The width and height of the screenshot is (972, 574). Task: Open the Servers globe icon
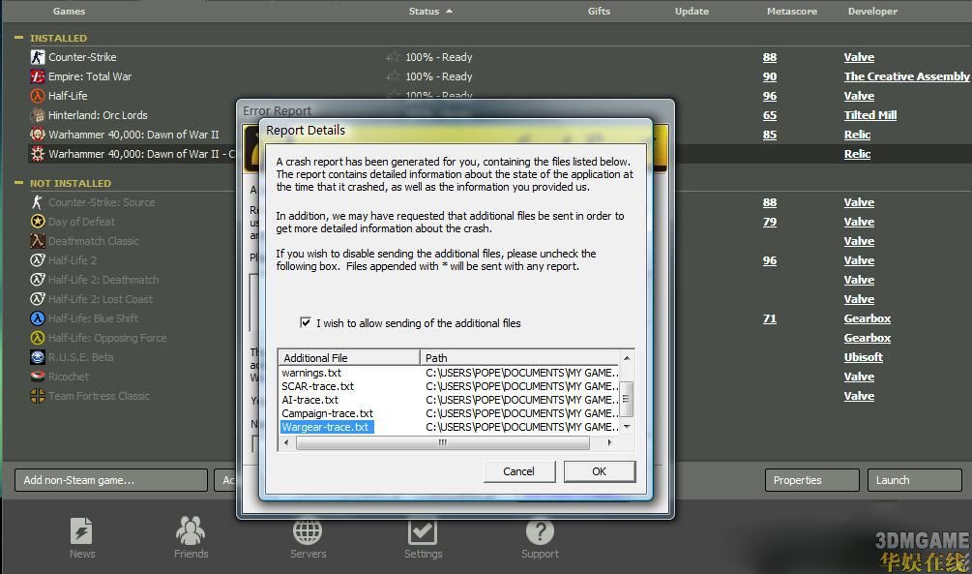[308, 531]
